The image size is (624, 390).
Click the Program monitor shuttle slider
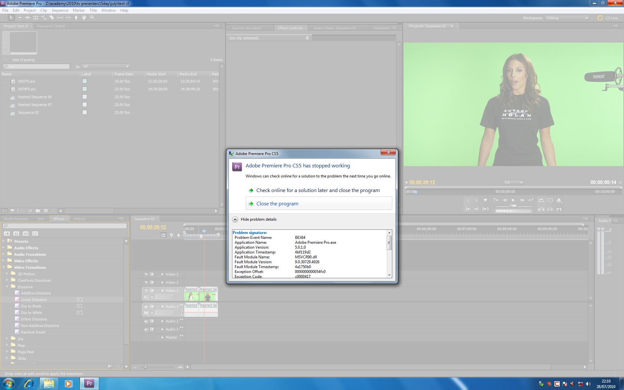coord(513,206)
